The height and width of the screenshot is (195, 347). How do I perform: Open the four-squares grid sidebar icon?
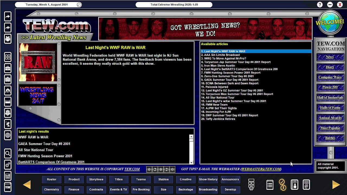[8, 57]
